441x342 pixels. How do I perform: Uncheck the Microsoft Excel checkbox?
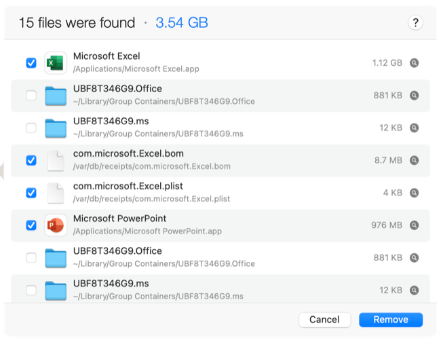tap(31, 63)
